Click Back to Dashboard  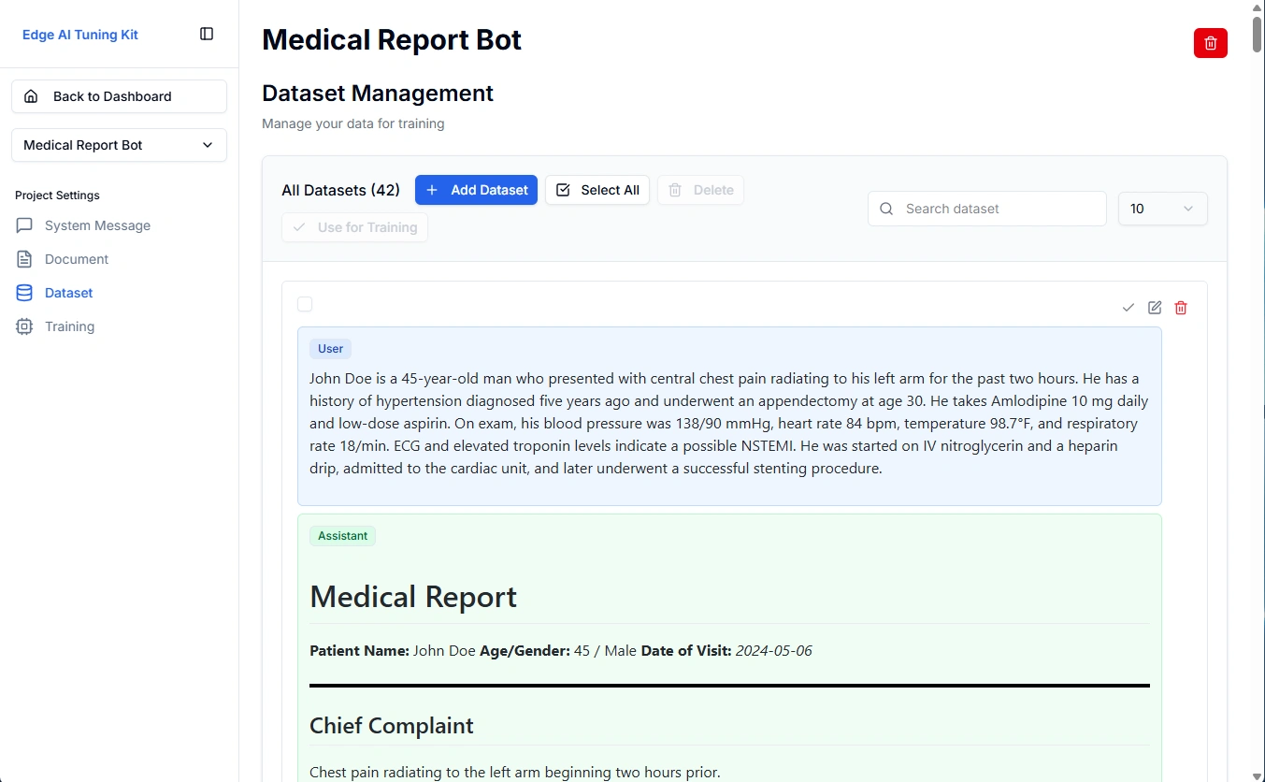tap(118, 96)
